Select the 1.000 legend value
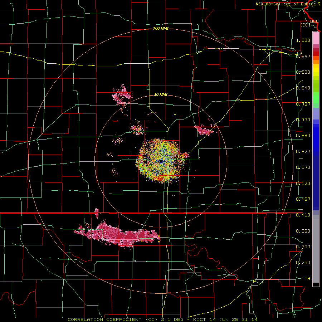 (x=303, y=40)
